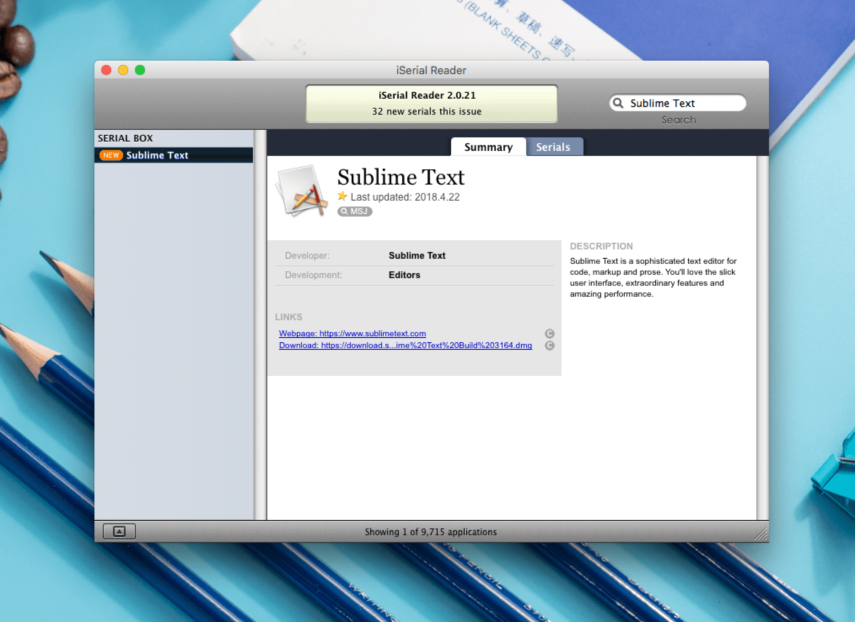Click the LINKS section label
This screenshot has height=622, width=855.
point(288,317)
